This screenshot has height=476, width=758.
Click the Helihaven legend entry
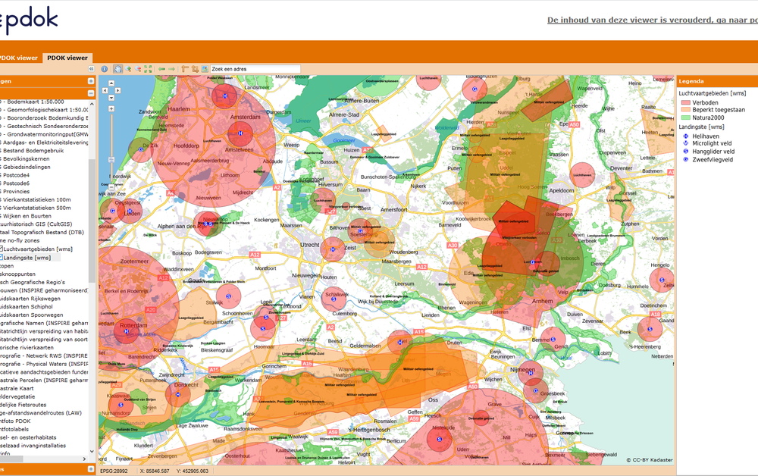click(705, 136)
